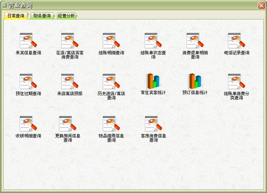Switch to the 财务查询 tab
The width and height of the screenshot is (267, 193).
click(x=42, y=16)
